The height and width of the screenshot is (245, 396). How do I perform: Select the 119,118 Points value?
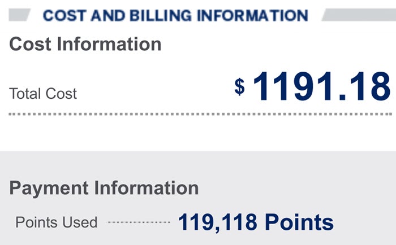(256, 222)
